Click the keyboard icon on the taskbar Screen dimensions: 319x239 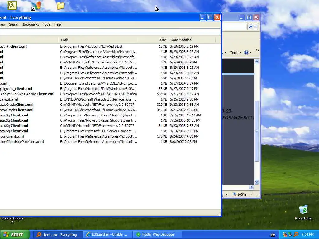[273, 235]
